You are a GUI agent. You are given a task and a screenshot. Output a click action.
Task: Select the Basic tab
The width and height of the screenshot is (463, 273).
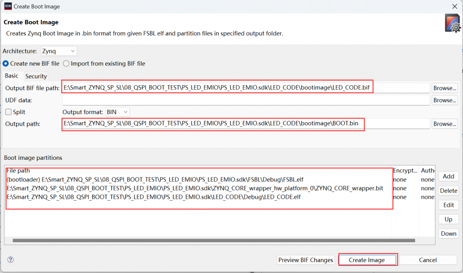12,76
